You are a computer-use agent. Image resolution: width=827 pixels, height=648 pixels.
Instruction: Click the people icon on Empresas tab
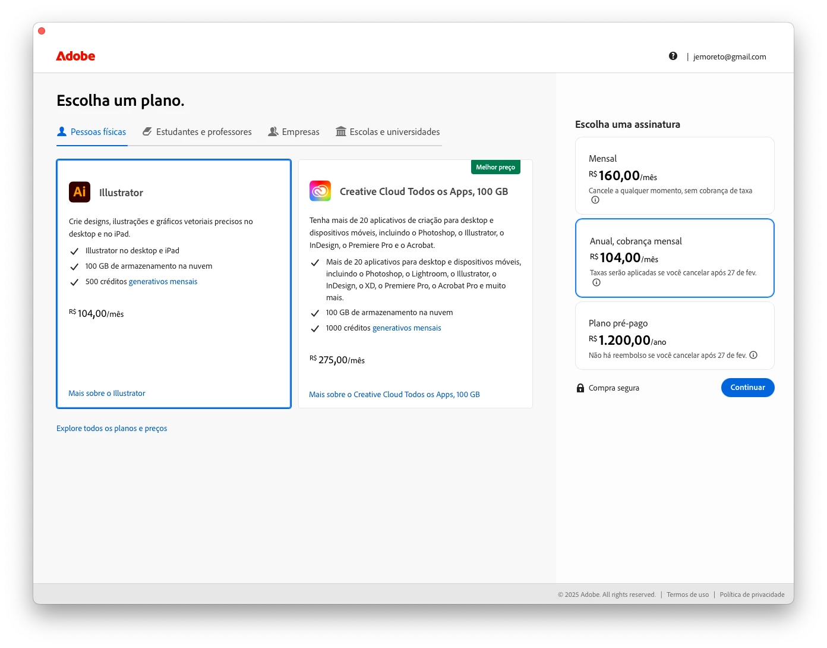tap(273, 131)
